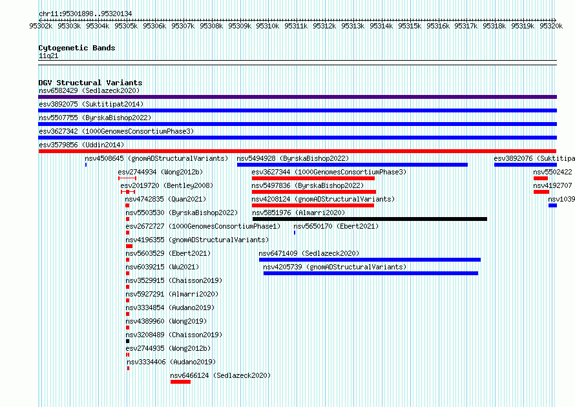
Task: Click nsv6471409 (Sedlazeck2020) label
Action: click(x=309, y=253)
